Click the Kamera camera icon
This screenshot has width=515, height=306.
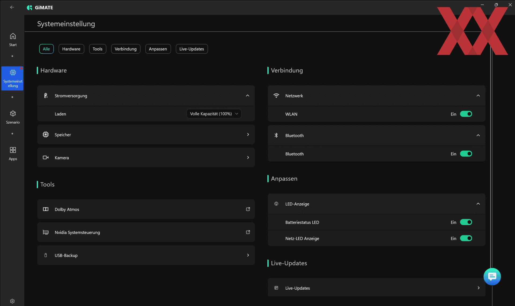click(46, 158)
